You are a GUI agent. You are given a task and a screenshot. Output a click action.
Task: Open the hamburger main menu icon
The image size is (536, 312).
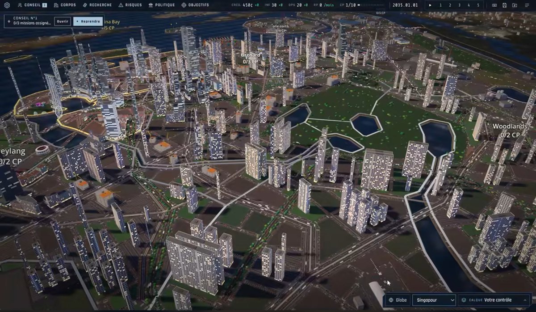coord(527,5)
